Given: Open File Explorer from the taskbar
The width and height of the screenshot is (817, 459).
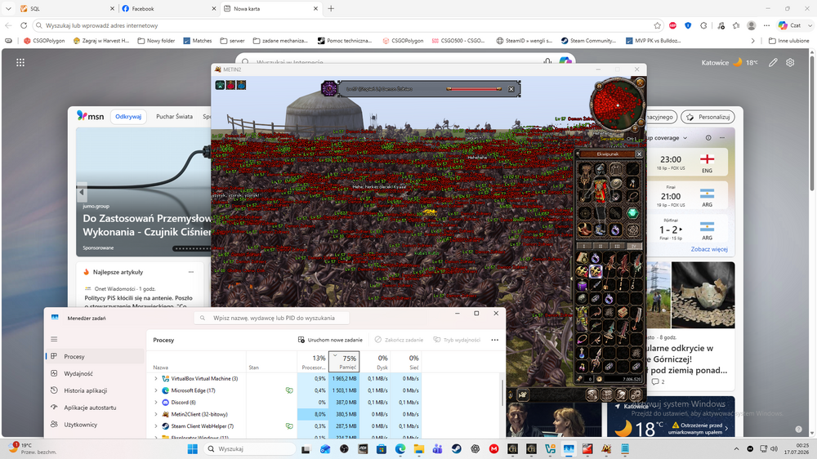Looking at the screenshot, I should click(x=419, y=449).
